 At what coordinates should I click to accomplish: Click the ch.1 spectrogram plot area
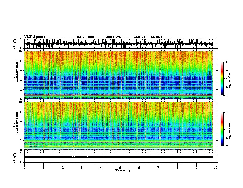[118, 75]
